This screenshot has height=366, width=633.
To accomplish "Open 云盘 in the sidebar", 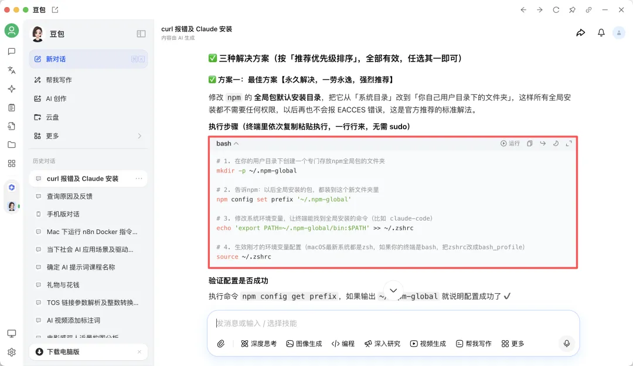I will (x=89, y=117).
